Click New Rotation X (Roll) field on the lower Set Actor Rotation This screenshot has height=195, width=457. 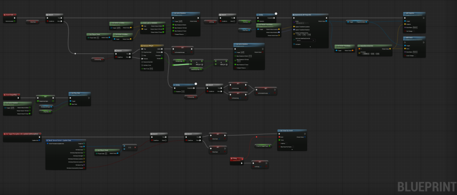click(250, 56)
